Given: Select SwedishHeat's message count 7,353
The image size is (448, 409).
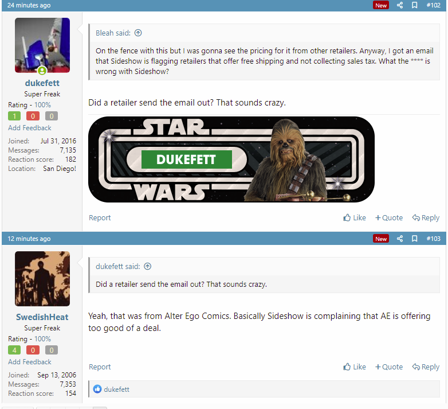Looking at the screenshot, I should (x=68, y=384).
